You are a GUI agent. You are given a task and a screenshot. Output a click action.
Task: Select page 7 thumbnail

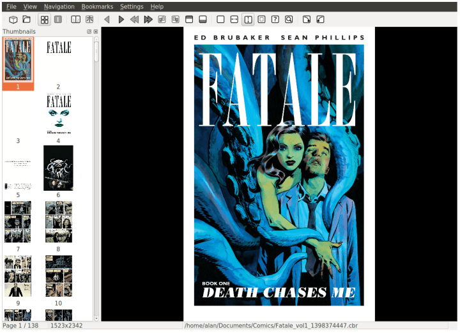coord(18,222)
